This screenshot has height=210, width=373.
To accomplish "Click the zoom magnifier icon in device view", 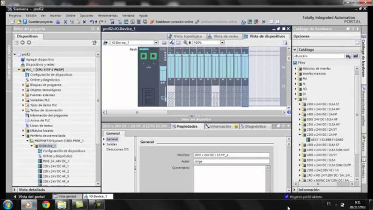I will pos(185,43).
